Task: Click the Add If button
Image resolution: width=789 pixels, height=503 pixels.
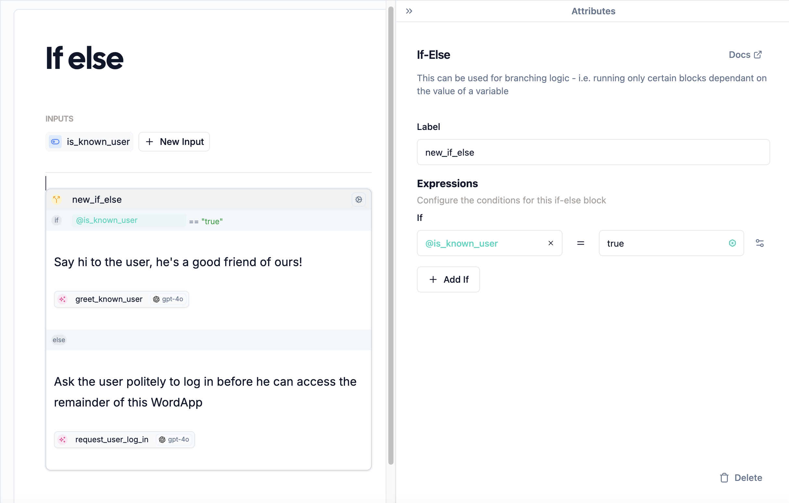Action: [x=448, y=279]
